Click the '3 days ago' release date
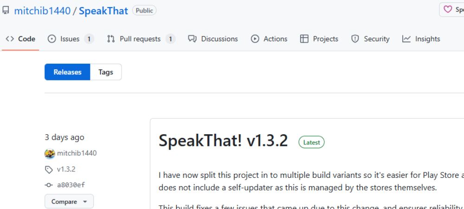This screenshot has height=209, width=464. tap(64, 137)
